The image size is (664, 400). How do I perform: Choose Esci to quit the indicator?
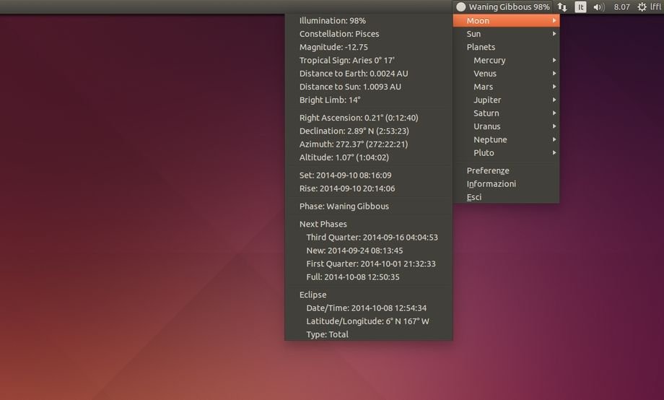474,197
